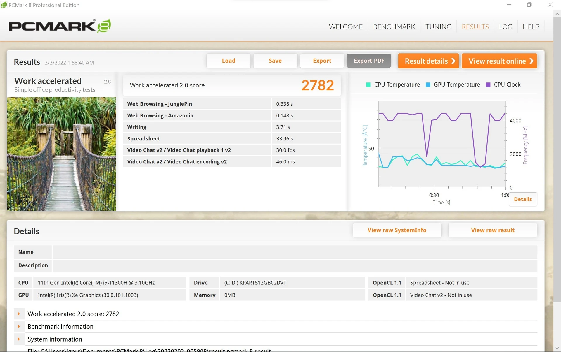
Task: Click the 3.71 s value
Action: 283,127
